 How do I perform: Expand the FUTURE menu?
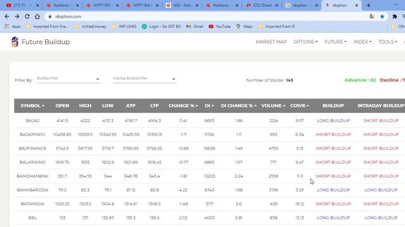(335, 42)
